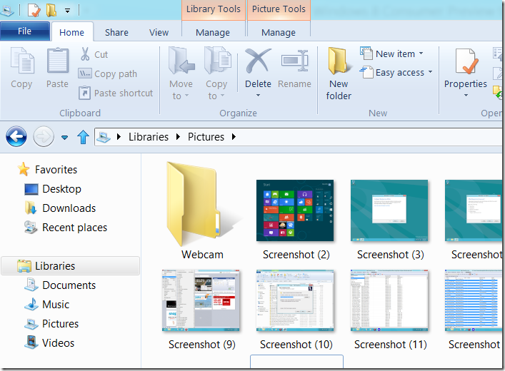Viewport: 505px width, 371px height.
Task: Switch to the View ribbon tab
Action: coord(159,32)
